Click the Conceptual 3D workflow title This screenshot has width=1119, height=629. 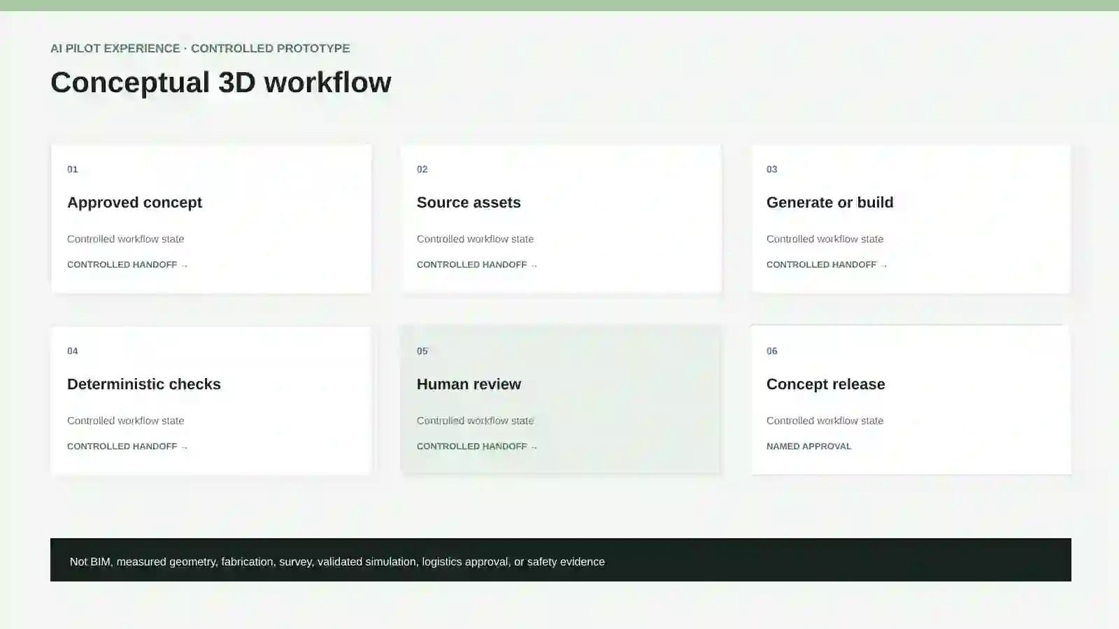tap(221, 82)
